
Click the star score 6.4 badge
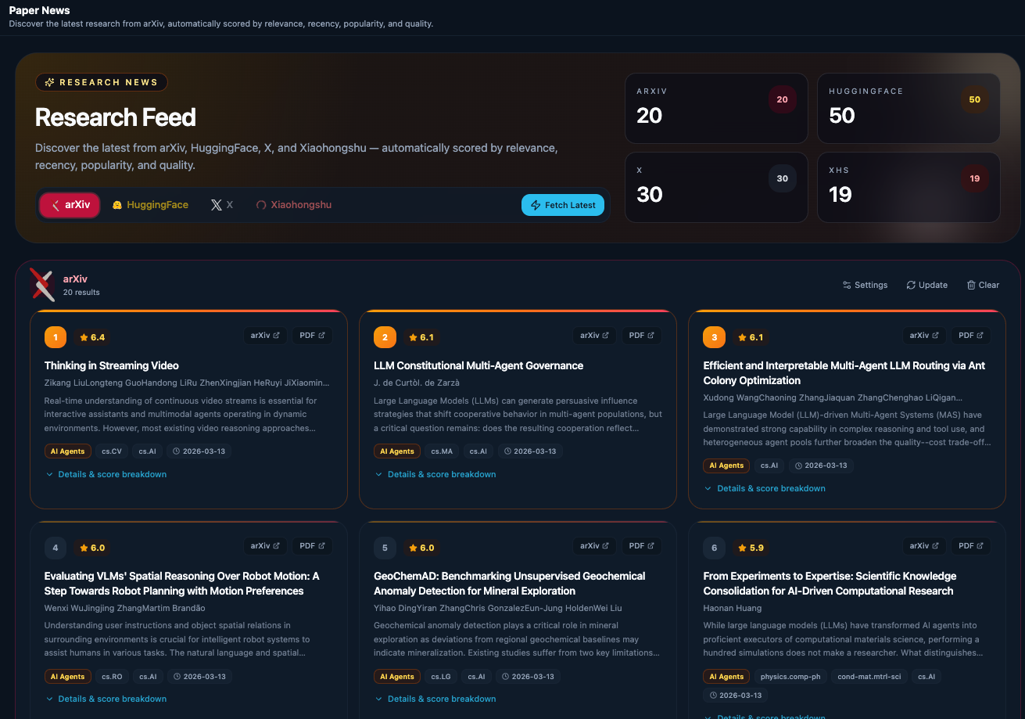coord(92,338)
